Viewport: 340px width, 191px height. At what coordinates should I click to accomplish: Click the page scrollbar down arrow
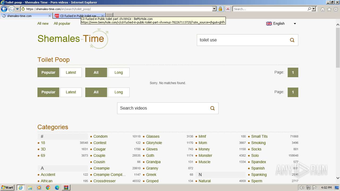pyautogui.click(x=338, y=178)
